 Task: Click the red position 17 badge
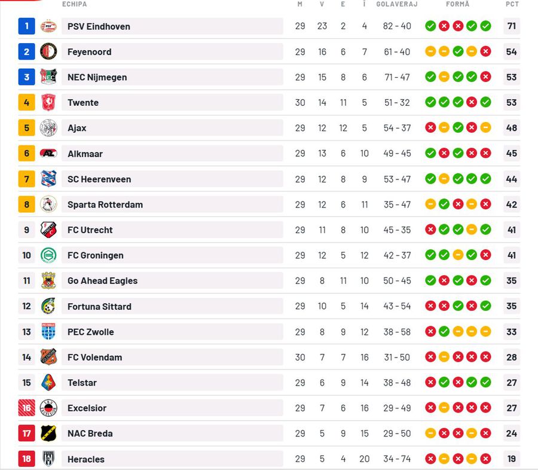coord(27,434)
